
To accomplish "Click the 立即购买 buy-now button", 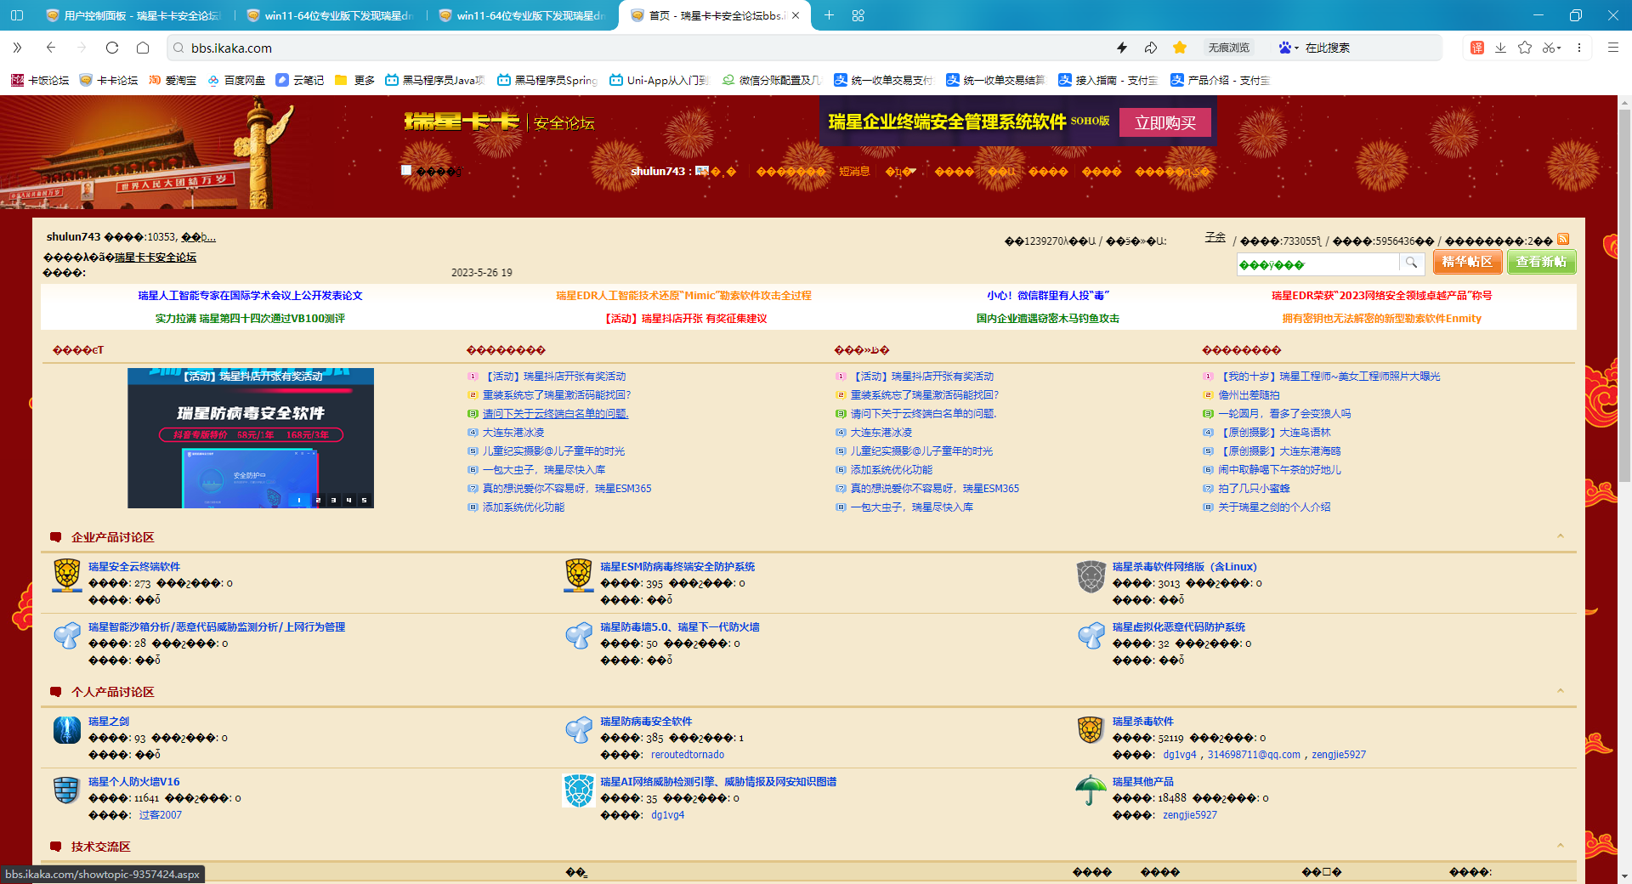I will pyautogui.click(x=1165, y=122).
